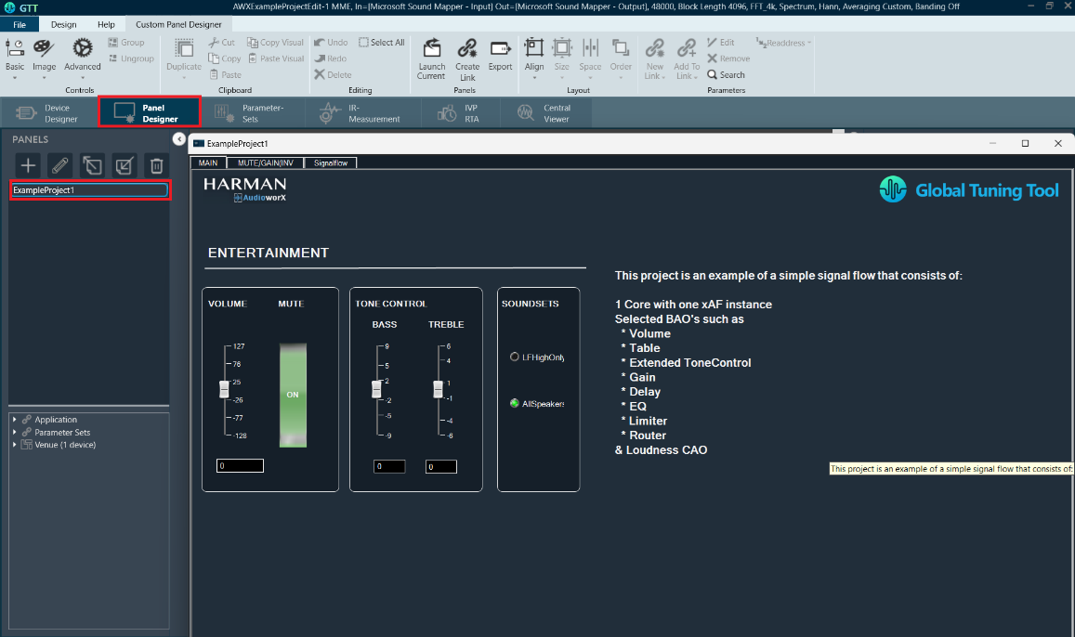Click the Search parameters button
Viewport: 1075px width, 637px height.
tap(726, 75)
